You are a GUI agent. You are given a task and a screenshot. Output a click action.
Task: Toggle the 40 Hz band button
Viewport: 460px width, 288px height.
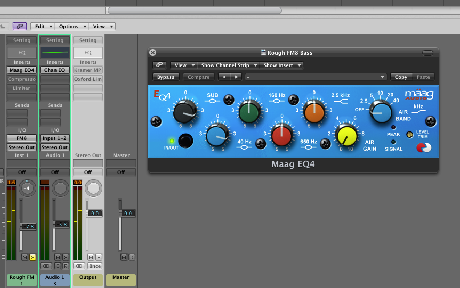[x=261, y=144]
